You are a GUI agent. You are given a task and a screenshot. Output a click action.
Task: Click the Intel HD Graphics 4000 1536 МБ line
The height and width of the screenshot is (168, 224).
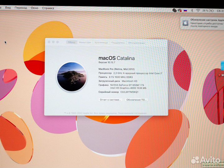[x=128, y=88]
